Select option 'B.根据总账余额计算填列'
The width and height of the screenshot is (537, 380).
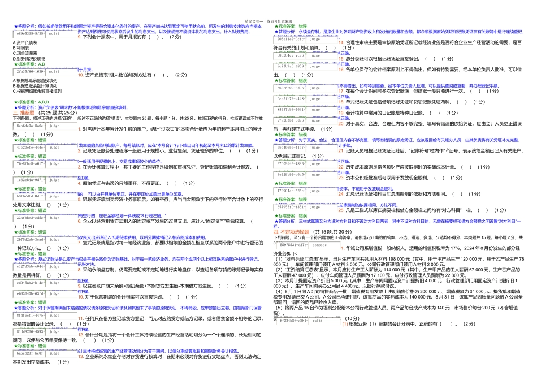point(35,86)
